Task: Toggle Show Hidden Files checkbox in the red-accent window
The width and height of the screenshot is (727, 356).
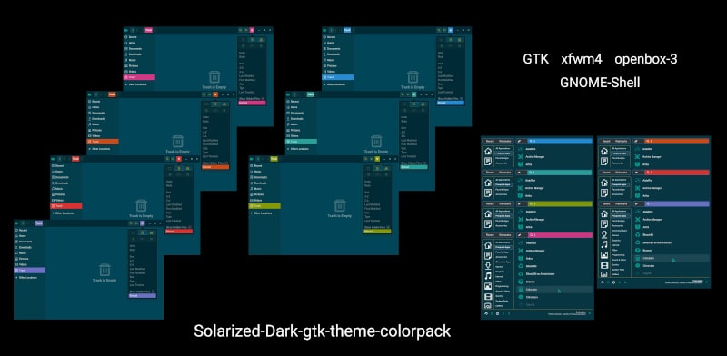Action: pos(190,227)
